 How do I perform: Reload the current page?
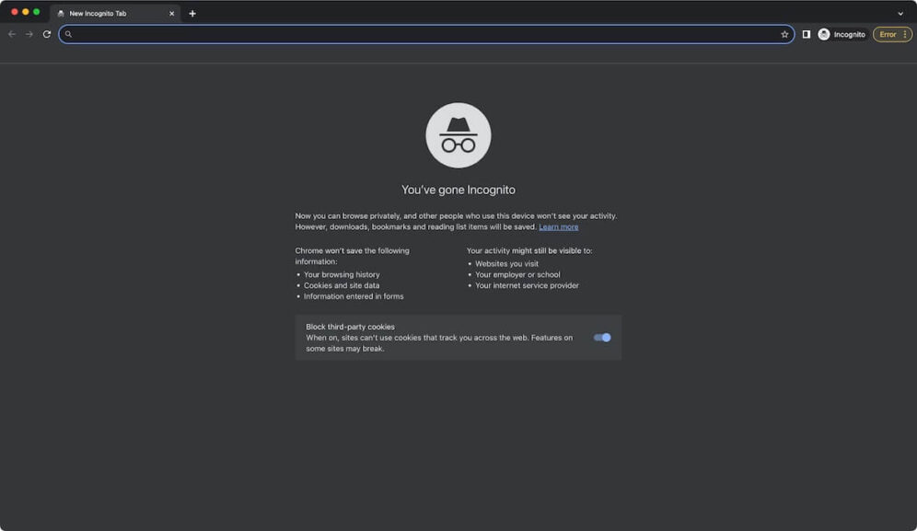[x=46, y=33]
